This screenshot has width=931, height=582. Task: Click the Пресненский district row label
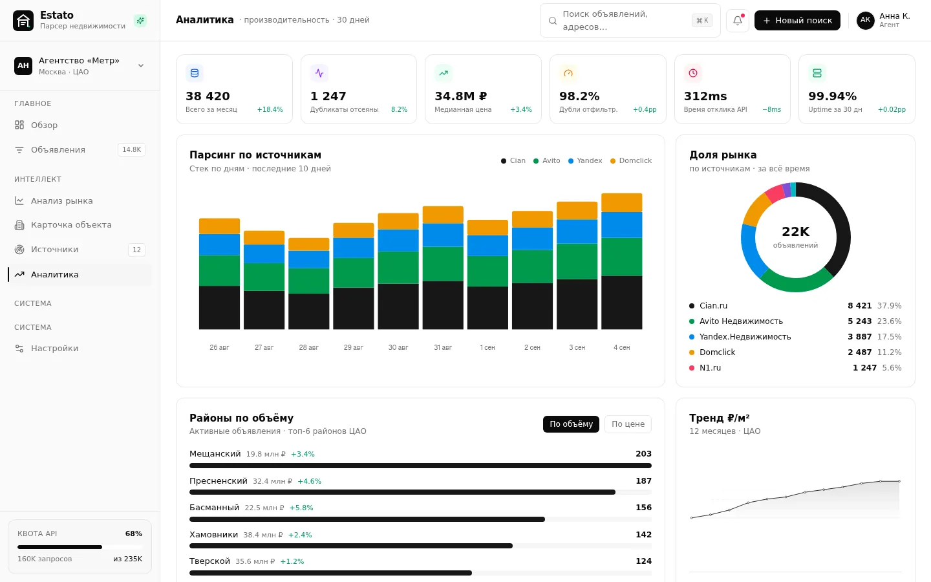(219, 481)
